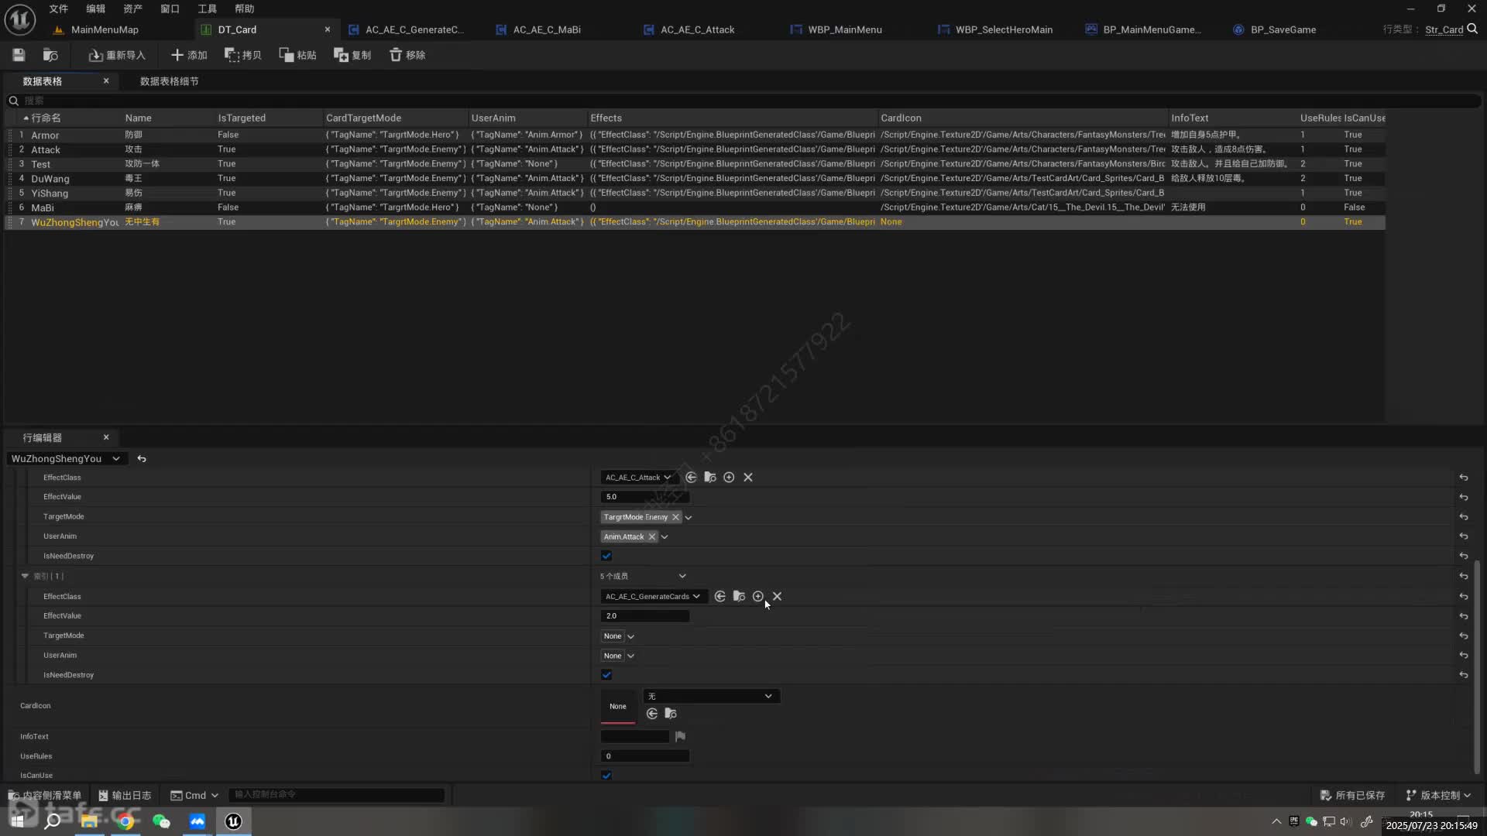Open the CardIcon texture dropdown
This screenshot has height=836, width=1487.
[x=710, y=696]
